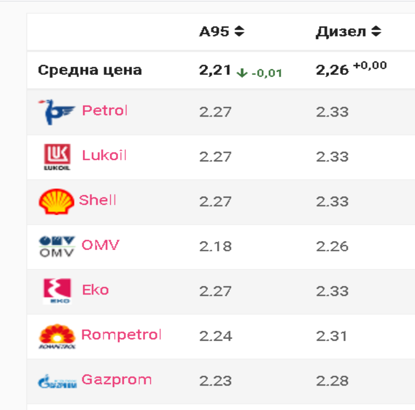Sort table by Дизел column arrows
This screenshot has height=410, width=415.
(376, 31)
